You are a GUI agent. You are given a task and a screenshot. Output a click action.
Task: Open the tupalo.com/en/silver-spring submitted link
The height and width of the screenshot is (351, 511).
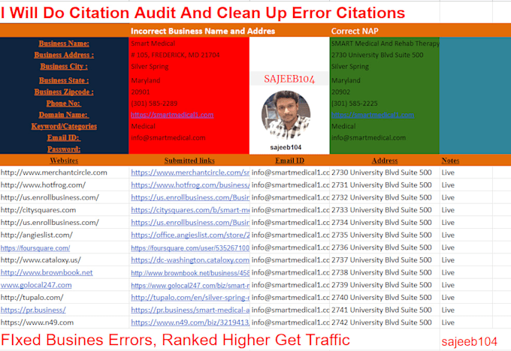[190, 297]
